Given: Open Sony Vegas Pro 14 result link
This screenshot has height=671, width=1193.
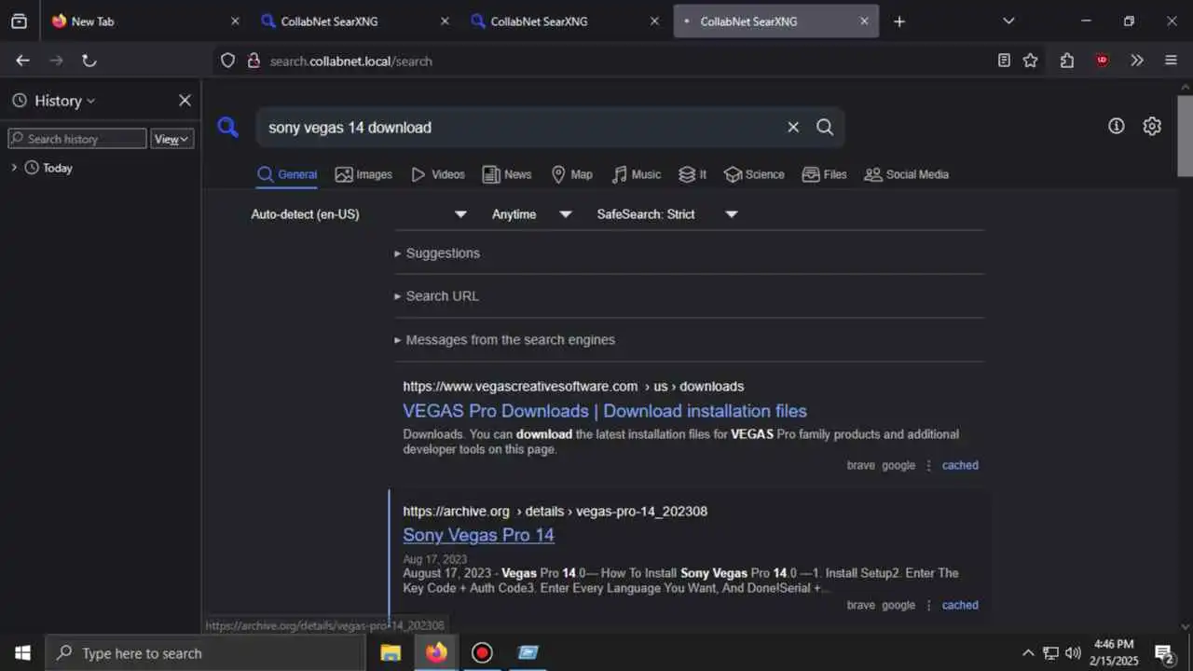Looking at the screenshot, I should click(x=478, y=535).
